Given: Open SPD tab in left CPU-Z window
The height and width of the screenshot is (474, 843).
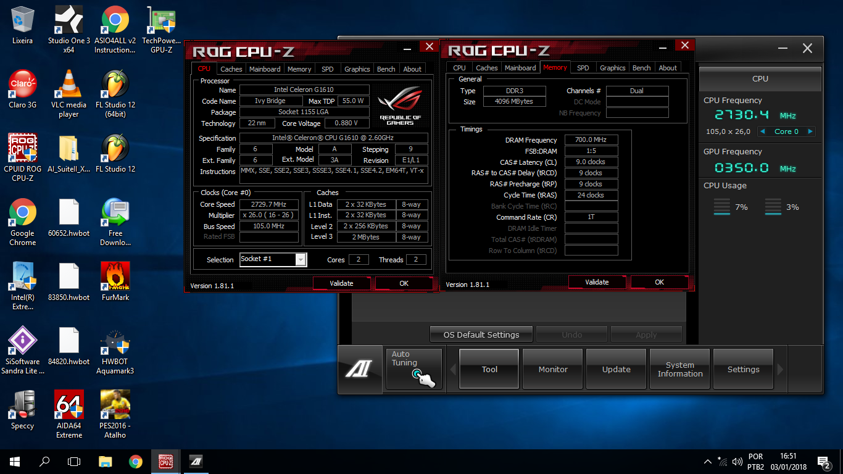Looking at the screenshot, I should pos(328,69).
